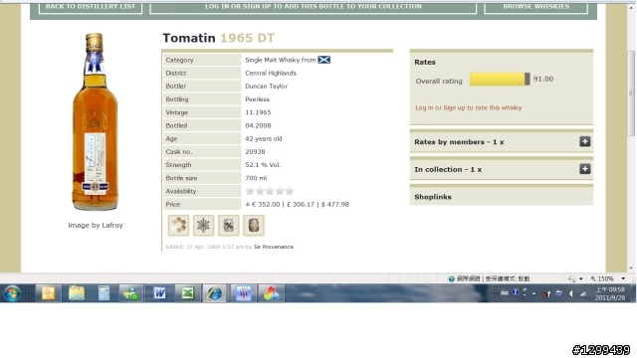Click the Scotland flag icon
The image size is (637, 358).
[x=323, y=60]
